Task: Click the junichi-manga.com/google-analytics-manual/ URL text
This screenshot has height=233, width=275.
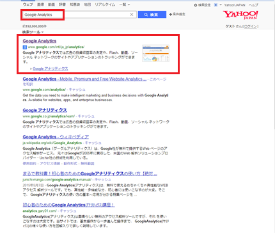Action: point(57,180)
